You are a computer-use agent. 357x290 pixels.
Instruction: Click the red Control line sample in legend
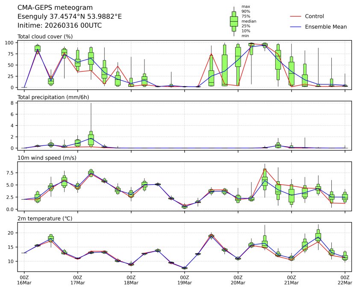(x=295, y=17)
